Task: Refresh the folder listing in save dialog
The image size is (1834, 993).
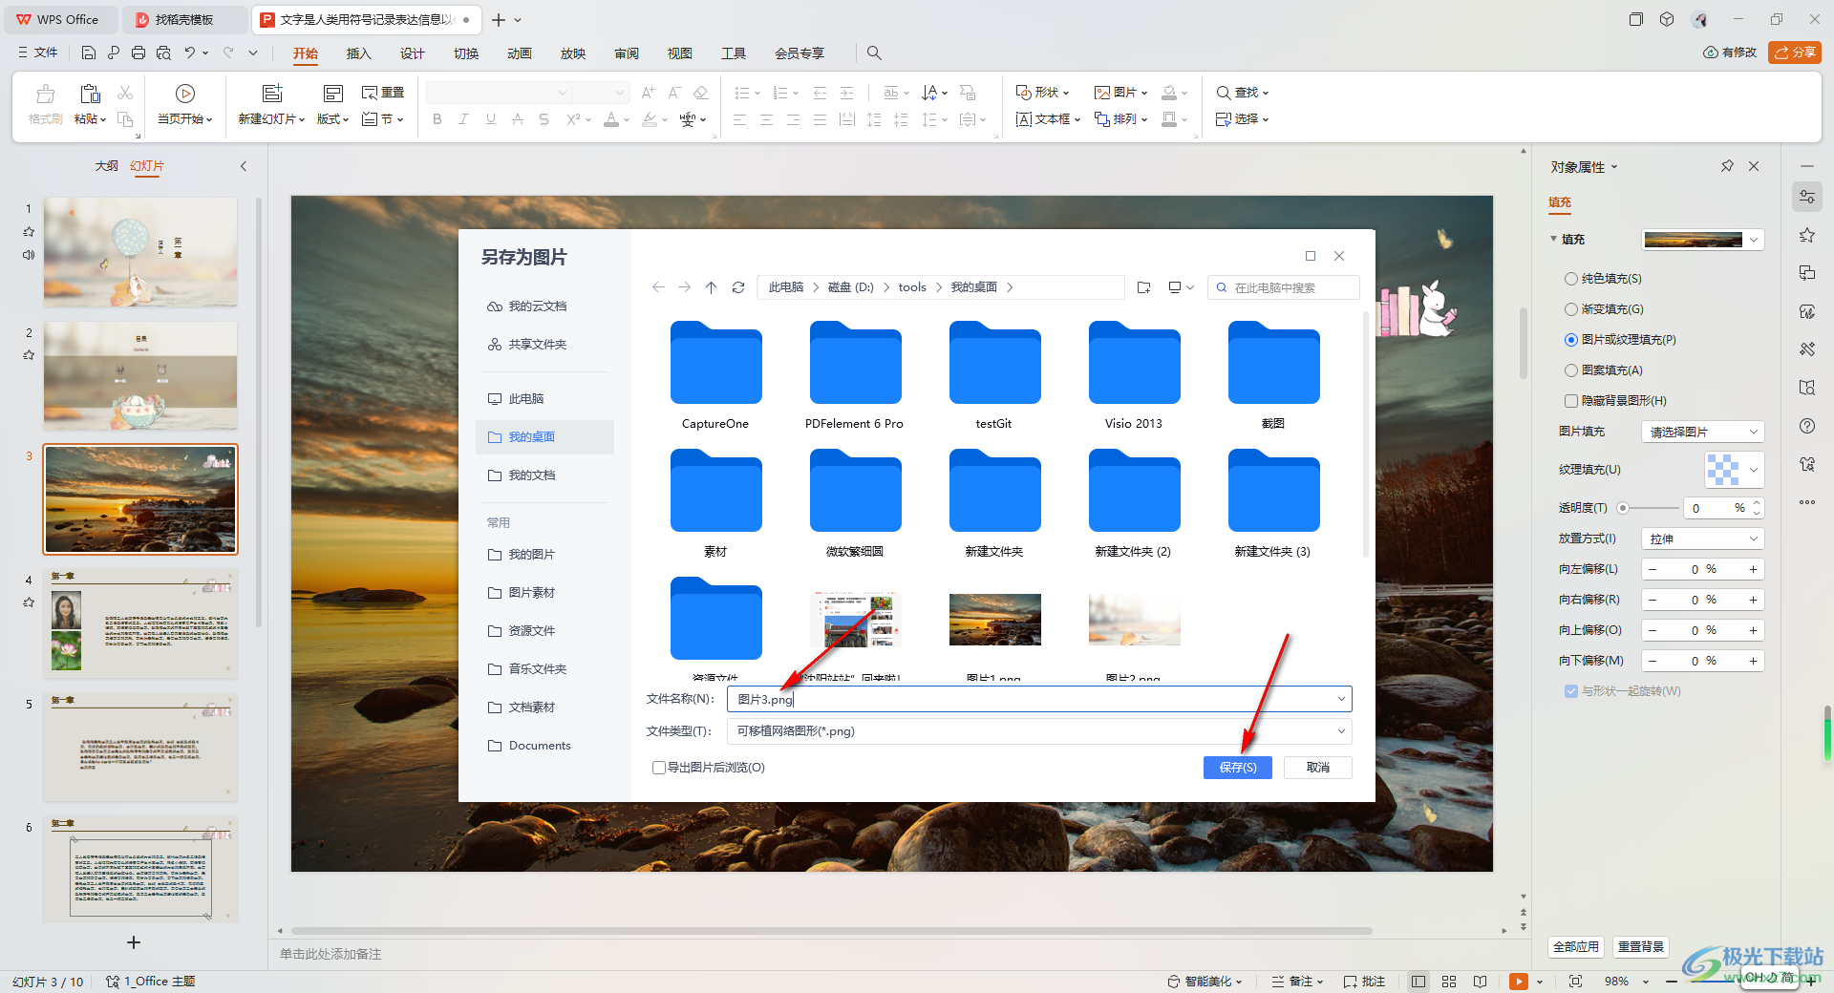Action: click(738, 287)
